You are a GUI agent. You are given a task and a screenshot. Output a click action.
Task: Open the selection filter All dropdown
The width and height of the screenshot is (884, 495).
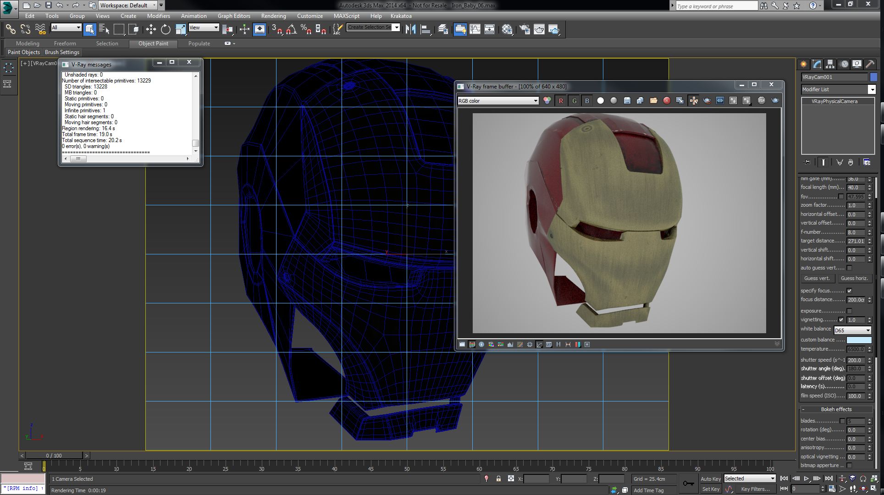click(66, 27)
